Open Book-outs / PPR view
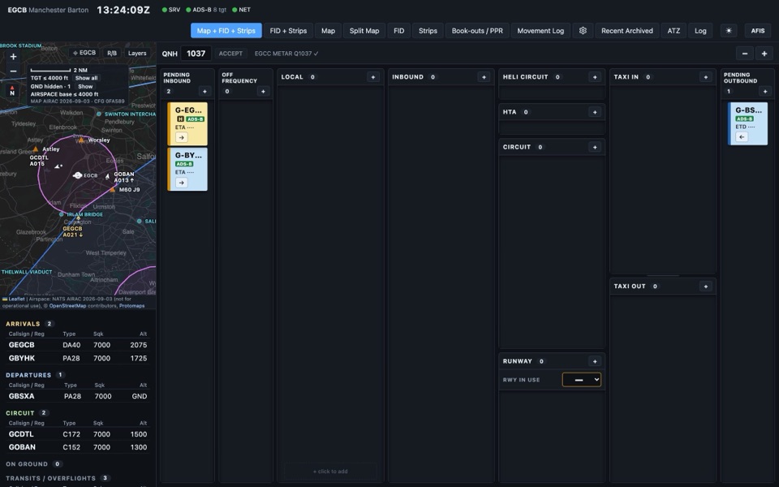 [477, 31]
